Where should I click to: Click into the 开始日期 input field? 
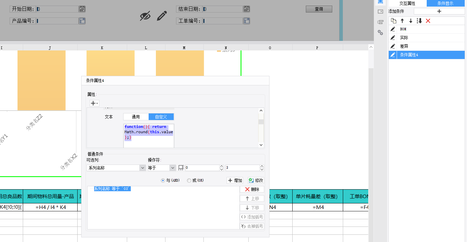coord(57,9)
